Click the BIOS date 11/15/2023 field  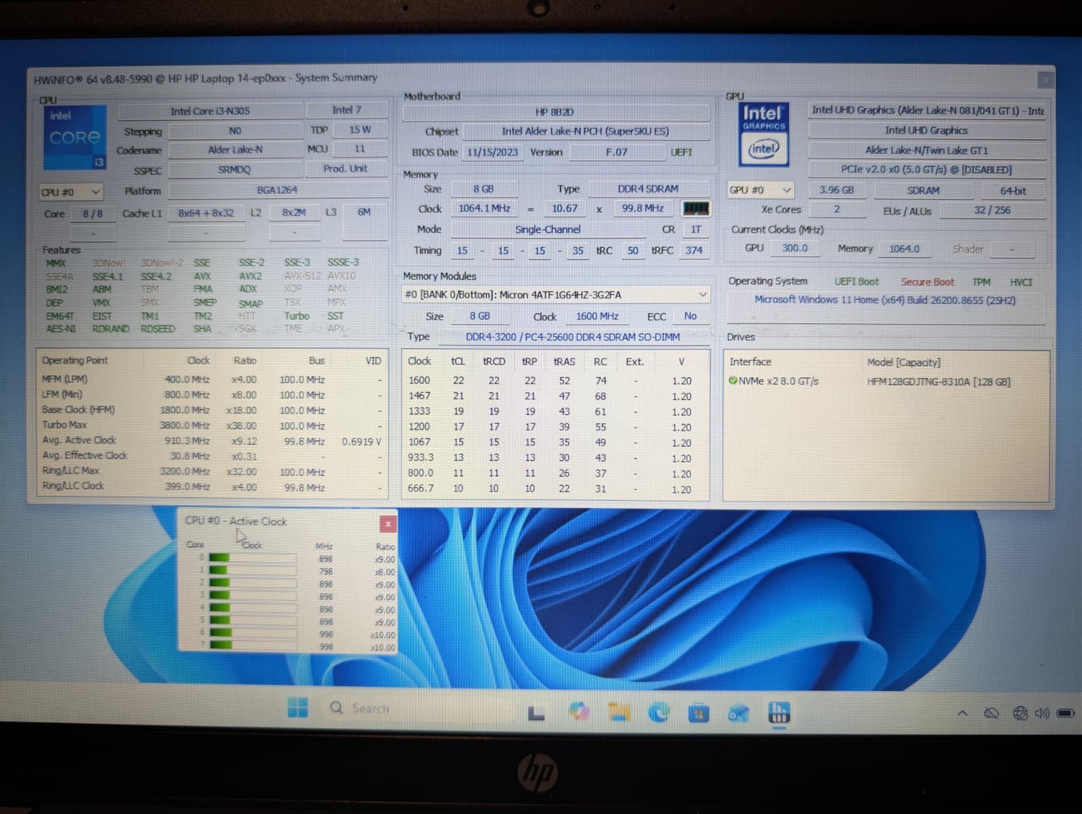click(x=492, y=152)
